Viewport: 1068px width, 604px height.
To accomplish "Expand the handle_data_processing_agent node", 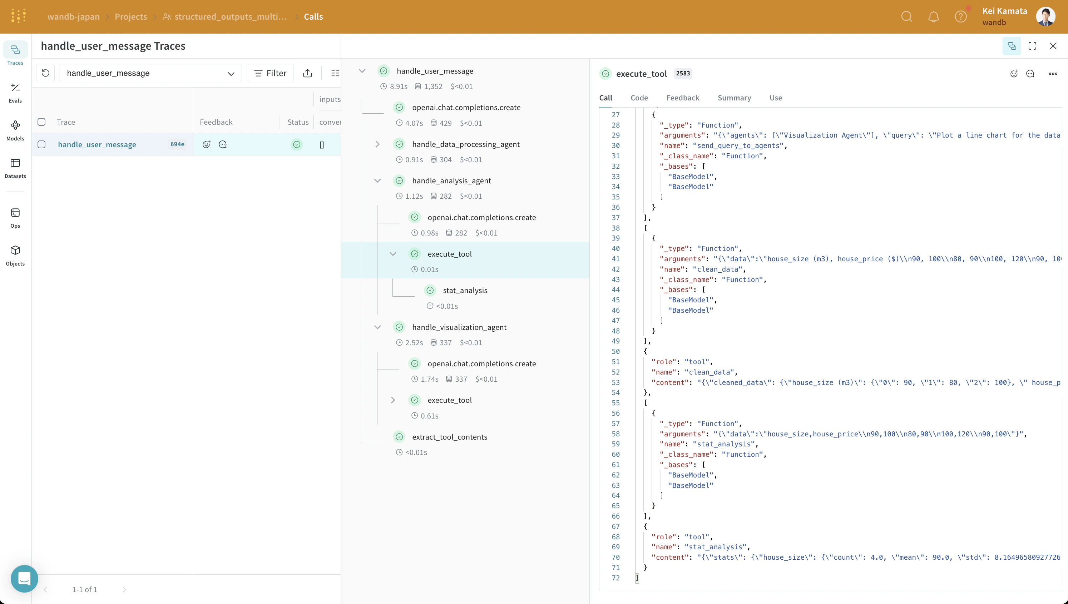I will point(377,144).
